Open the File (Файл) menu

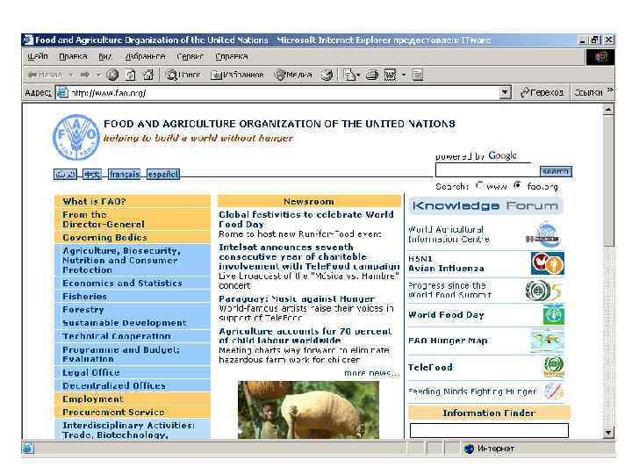coord(38,56)
